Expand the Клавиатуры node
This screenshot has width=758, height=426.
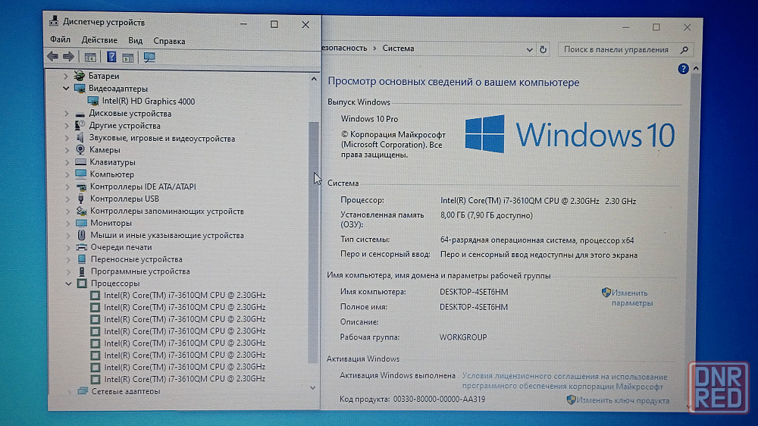[67, 162]
